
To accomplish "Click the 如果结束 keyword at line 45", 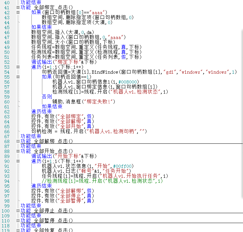I will (42, 27).
